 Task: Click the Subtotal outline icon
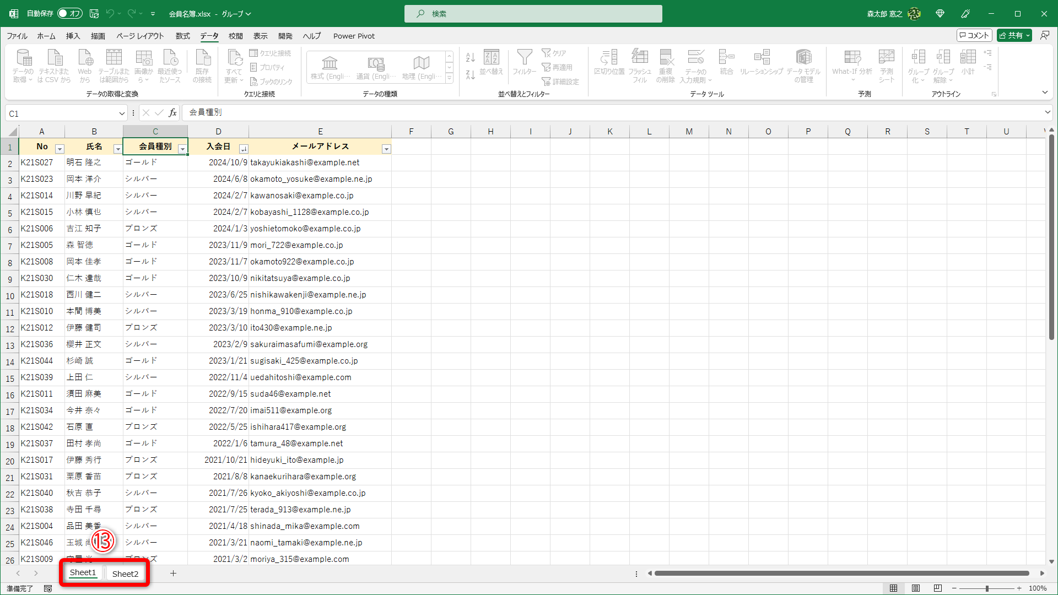(x=968, y=57)
